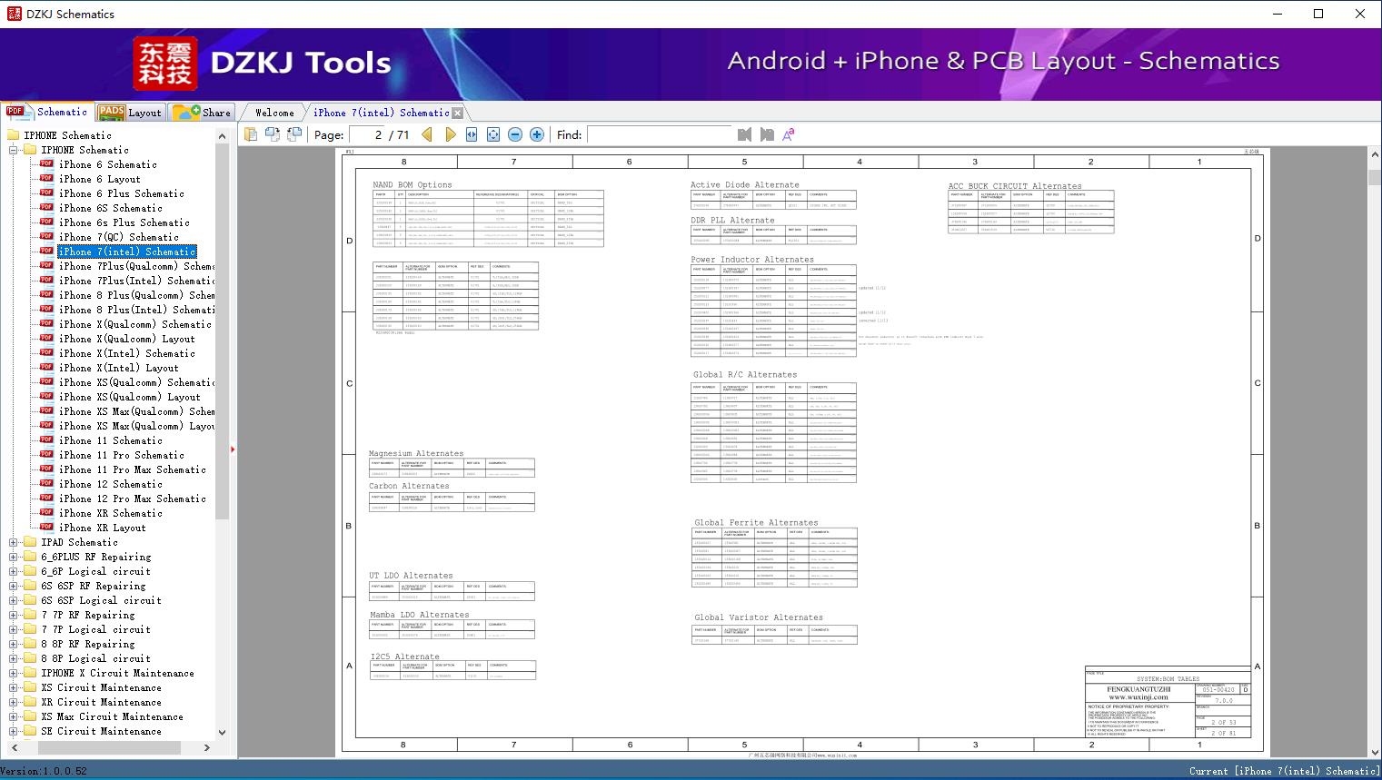Expand the IPHONE X Circuit Maintenance folder
The height and width of the screenshot is (780, 1382).
(x=13, y=673)
